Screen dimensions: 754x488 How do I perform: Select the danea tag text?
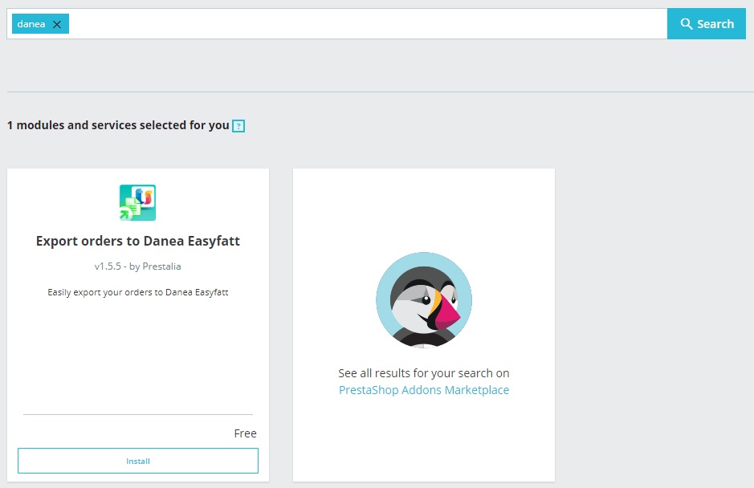click(x=31, y=24)
